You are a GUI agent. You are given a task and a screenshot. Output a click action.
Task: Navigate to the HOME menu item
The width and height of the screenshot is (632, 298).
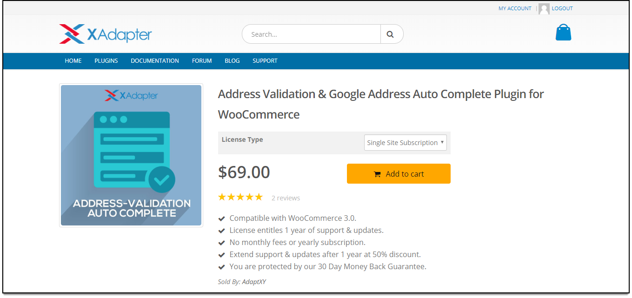tap(73, 60)
